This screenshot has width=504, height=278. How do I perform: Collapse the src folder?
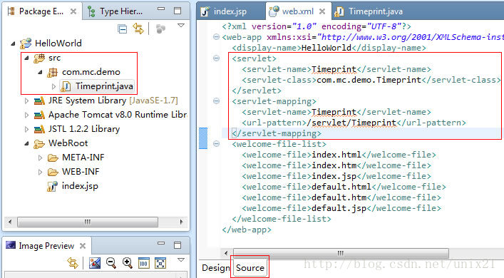click(x=26, y=58)
